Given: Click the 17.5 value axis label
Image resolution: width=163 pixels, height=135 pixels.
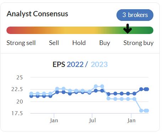Looking at the screenshot, I should pyautogui.click(x=17, y=113).
